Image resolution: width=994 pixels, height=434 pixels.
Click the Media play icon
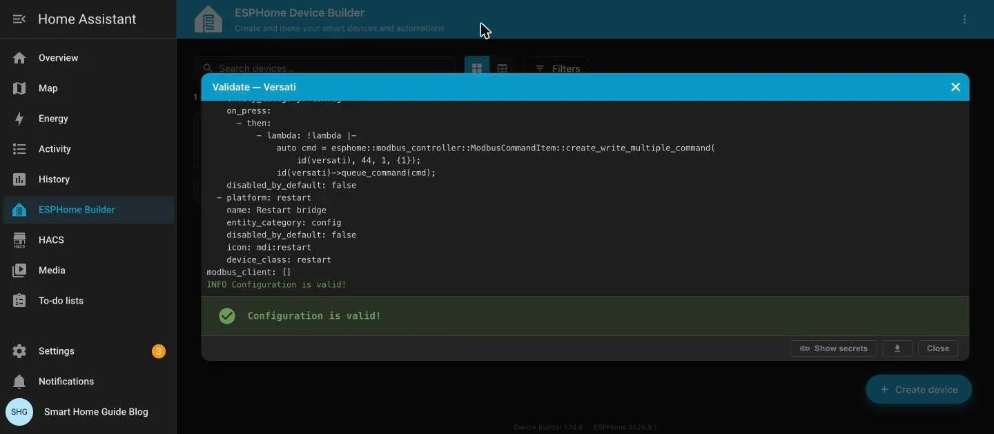19,270
